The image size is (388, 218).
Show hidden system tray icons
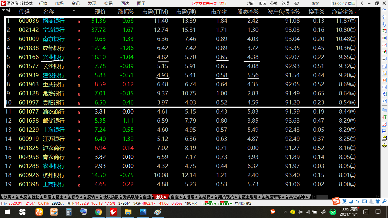(285, 212)
